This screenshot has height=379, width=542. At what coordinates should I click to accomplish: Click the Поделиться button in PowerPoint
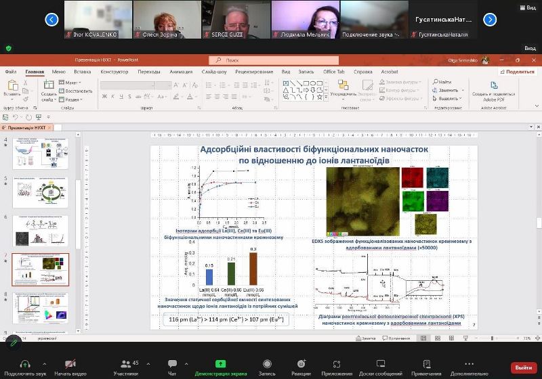[x=517, y=71]
